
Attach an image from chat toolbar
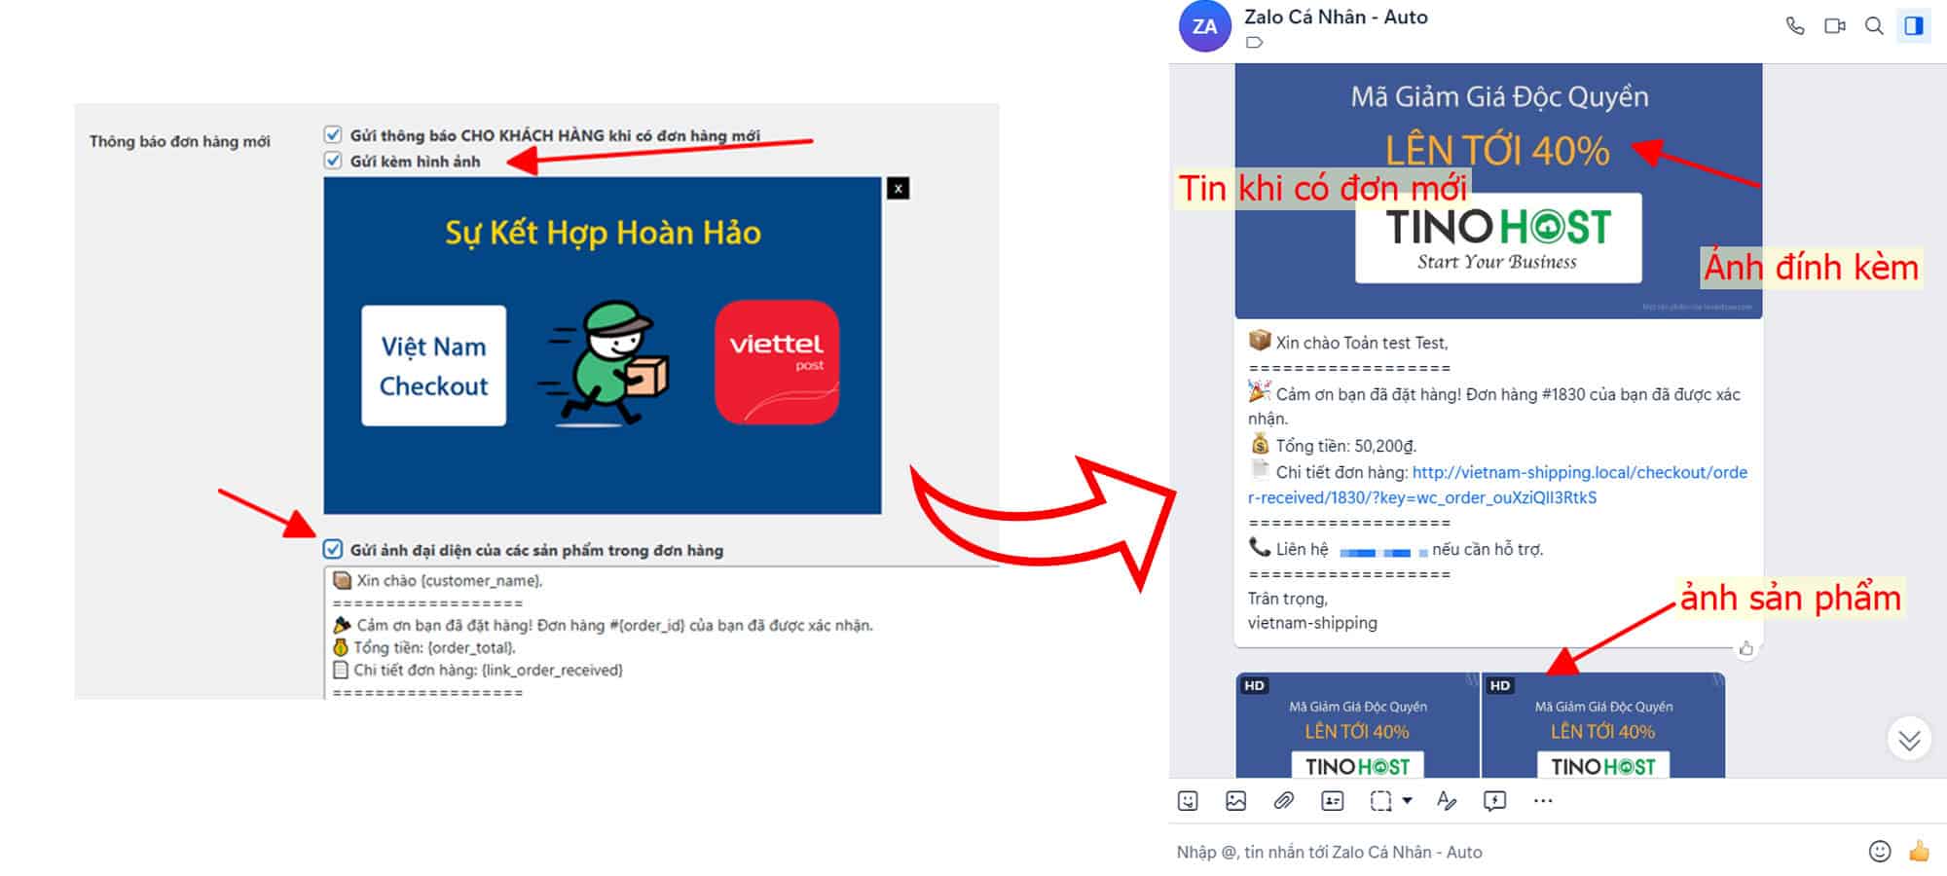1236,801
